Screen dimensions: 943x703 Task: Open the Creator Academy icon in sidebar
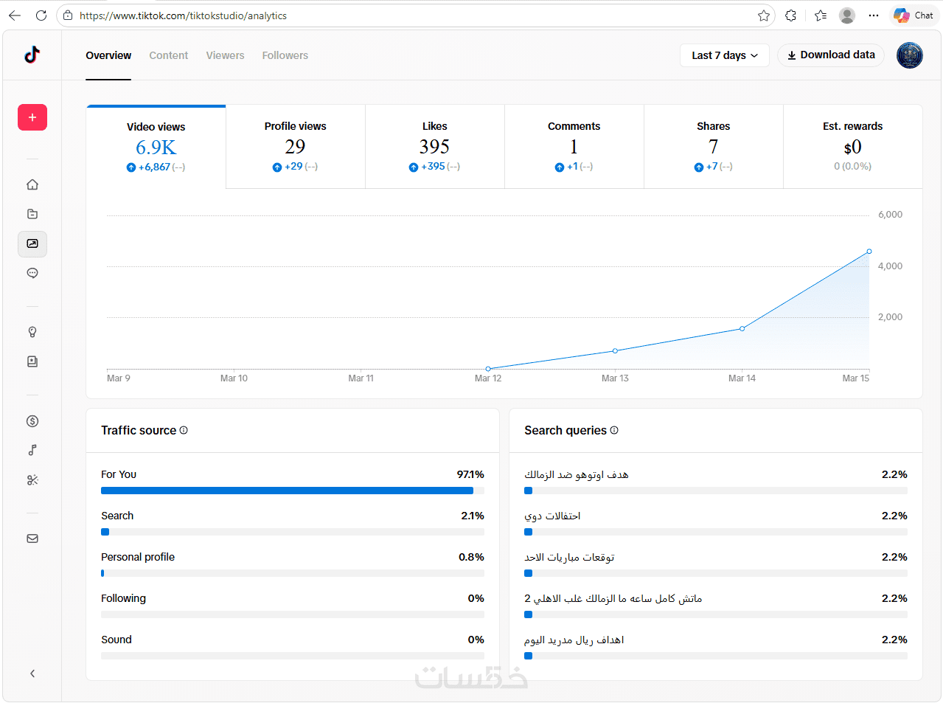(32, 361)
